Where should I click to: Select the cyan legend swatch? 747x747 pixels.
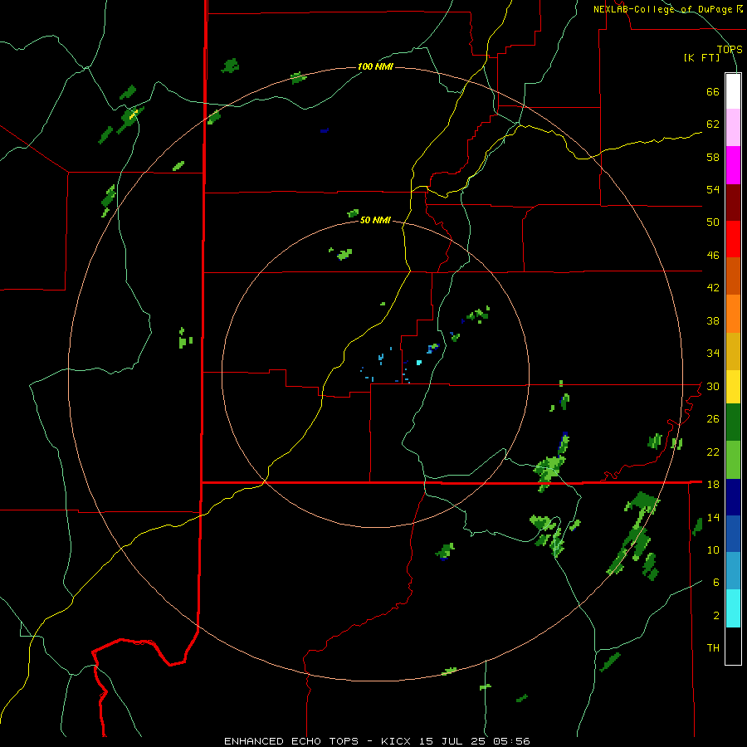(733, 608)
